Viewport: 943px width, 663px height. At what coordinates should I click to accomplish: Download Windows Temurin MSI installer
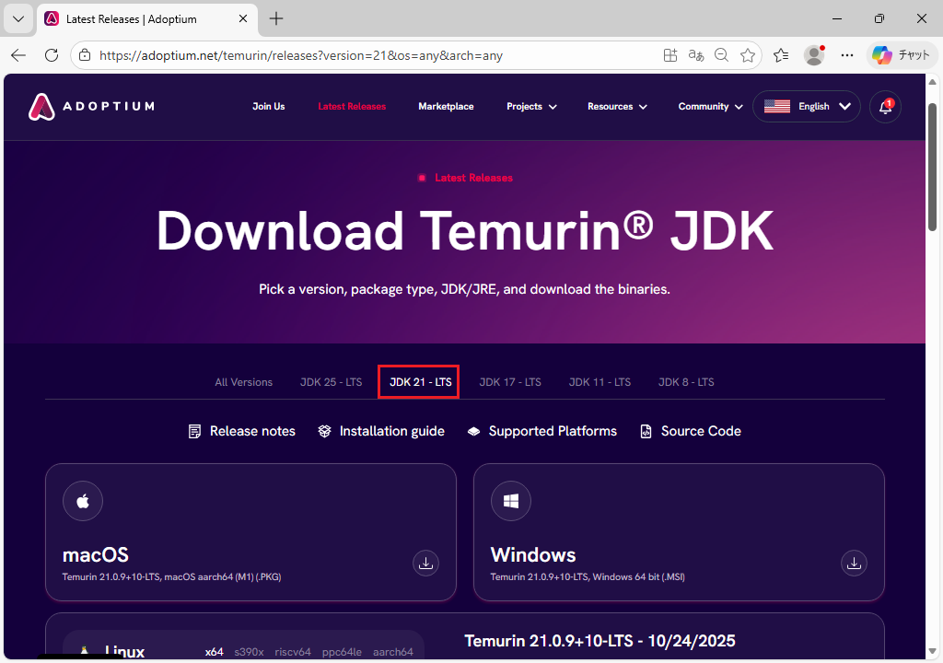(854, 563)
